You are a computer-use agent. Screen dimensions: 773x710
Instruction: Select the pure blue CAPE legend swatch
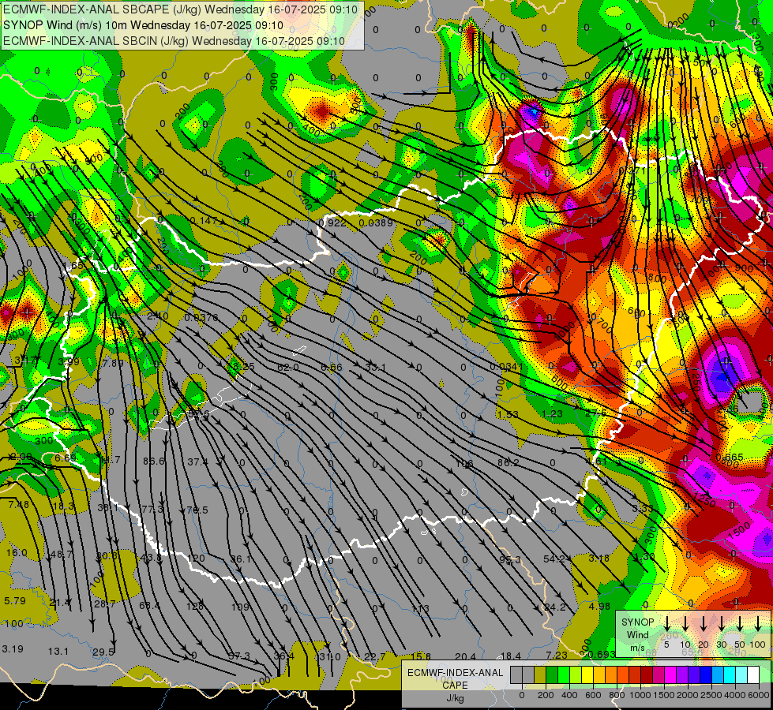tap(705, 674)
